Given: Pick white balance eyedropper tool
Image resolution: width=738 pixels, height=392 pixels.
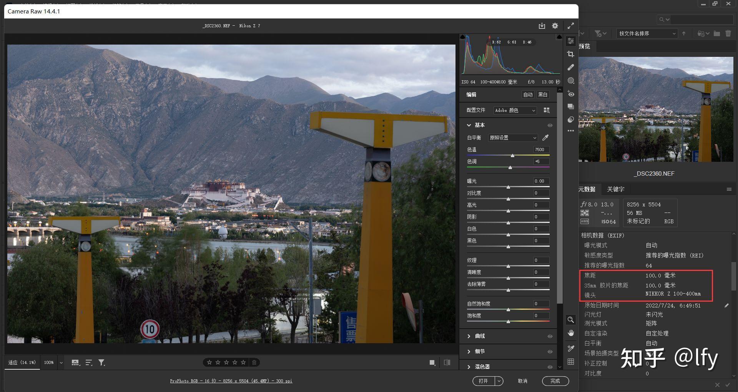Looking at the screenshot, I should [x=545, y=138].
